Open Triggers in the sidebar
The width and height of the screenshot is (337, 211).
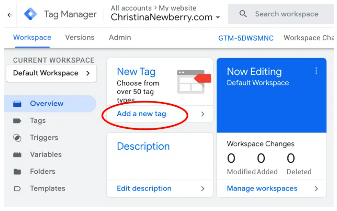(x=44, y=137)
